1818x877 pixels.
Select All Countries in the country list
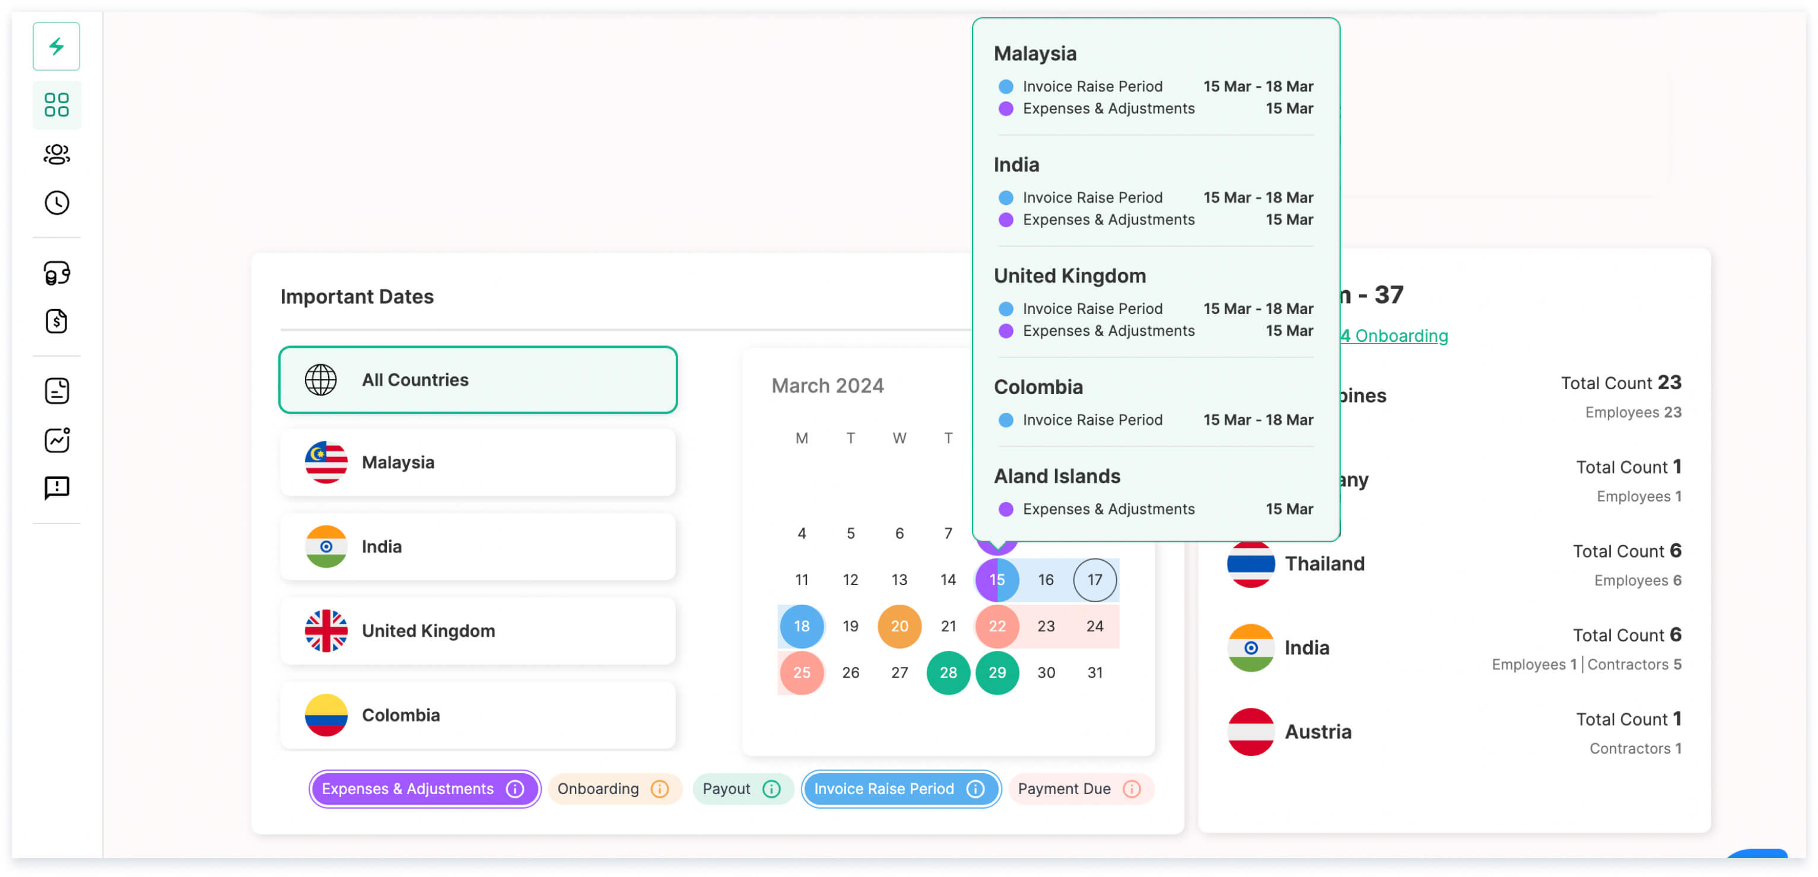coord(478,380)
